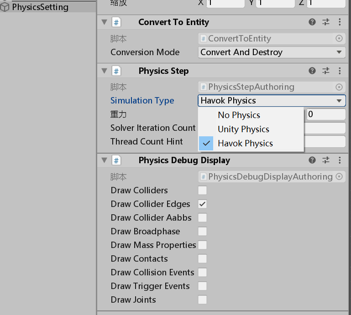The image size is (351, 315).
Task: Disable Draw Collider Edges checkbox
Action: pyautogui.click(x=202, y=204)
